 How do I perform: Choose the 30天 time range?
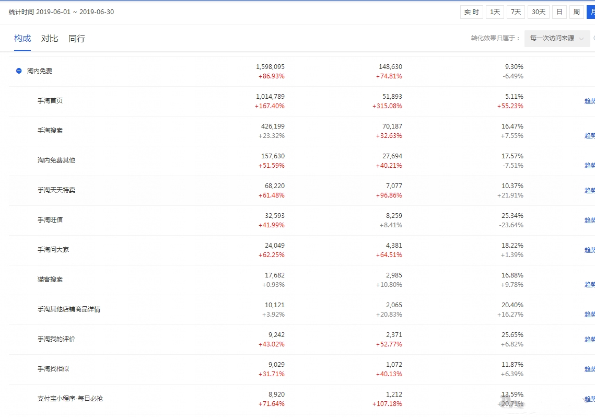pyautogui.click(x=539, y=12)
